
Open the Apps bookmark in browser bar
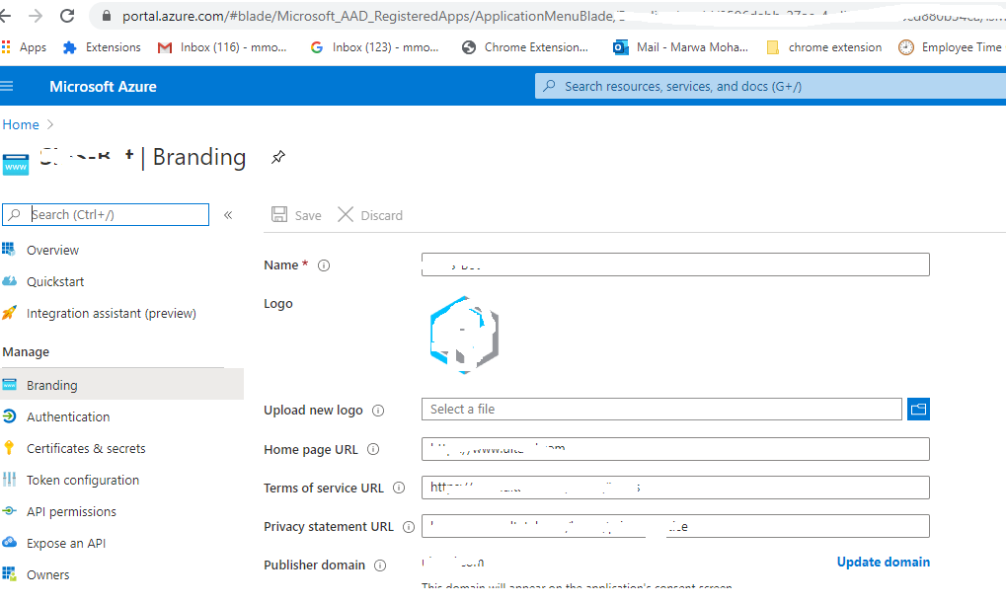25,46
